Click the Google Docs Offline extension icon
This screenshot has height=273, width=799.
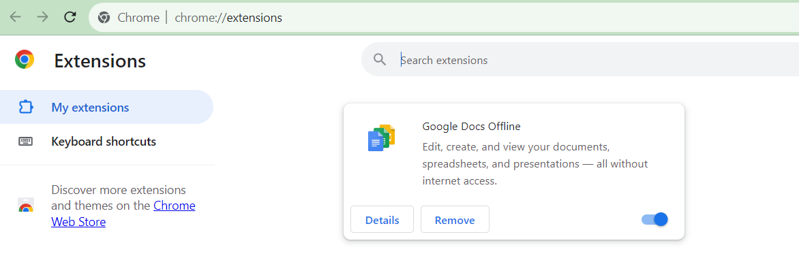tap(382, 138)
